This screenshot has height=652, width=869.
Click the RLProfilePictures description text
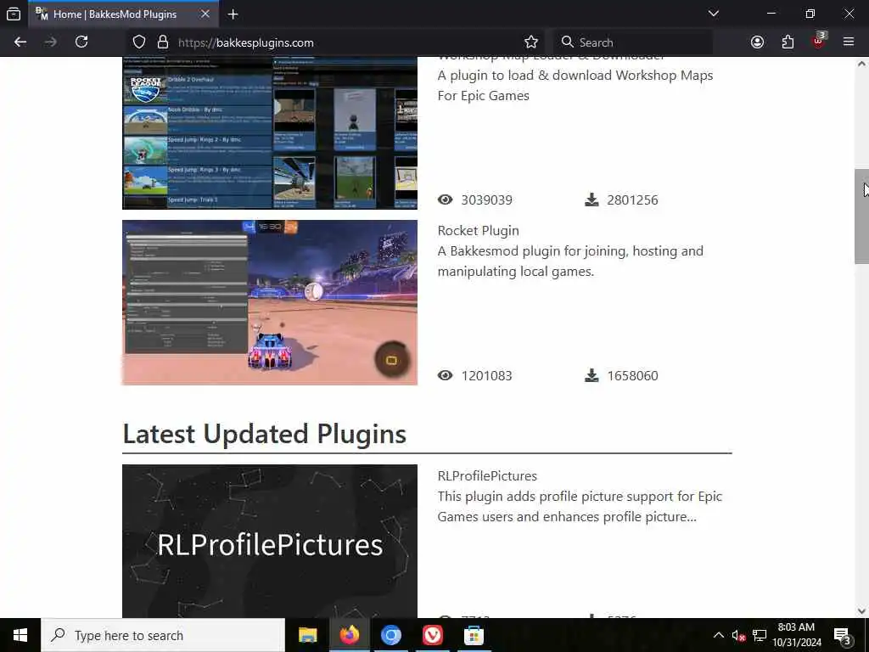coord(580,506)
